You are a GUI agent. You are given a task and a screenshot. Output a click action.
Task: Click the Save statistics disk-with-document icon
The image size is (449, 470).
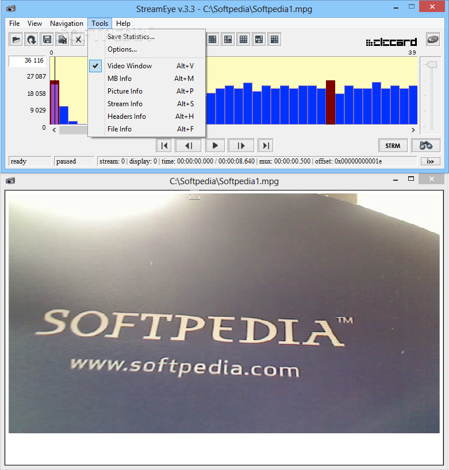63,40
